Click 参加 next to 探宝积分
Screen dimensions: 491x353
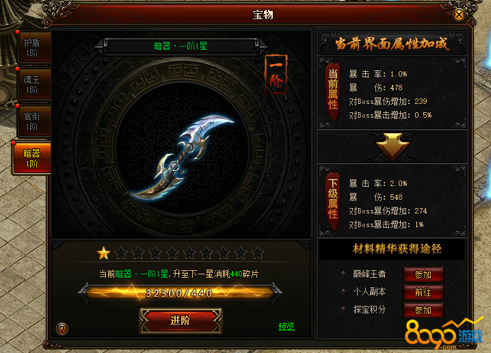(423, 310)
